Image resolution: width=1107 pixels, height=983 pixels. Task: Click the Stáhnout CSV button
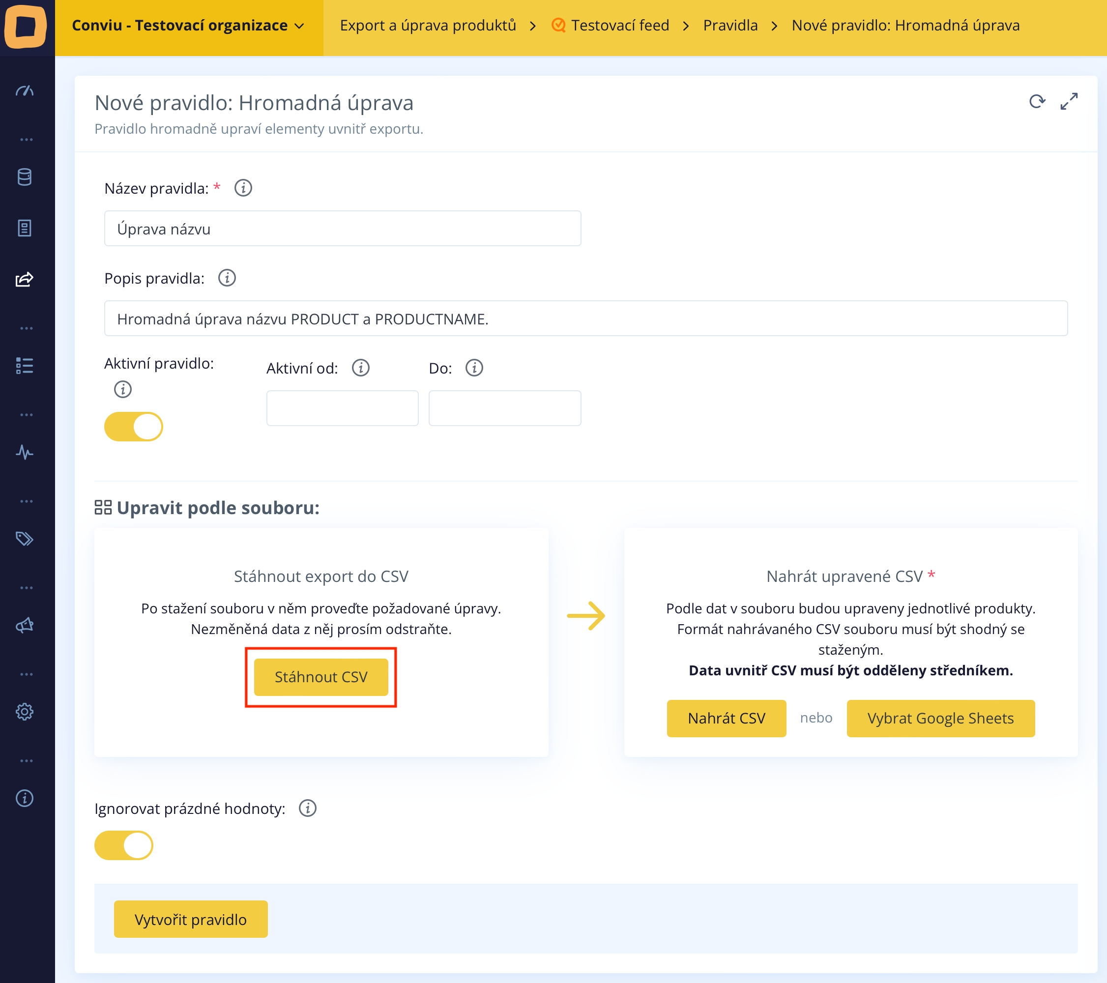tap(320, 677)
